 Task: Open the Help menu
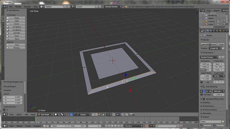click(36, 7)
